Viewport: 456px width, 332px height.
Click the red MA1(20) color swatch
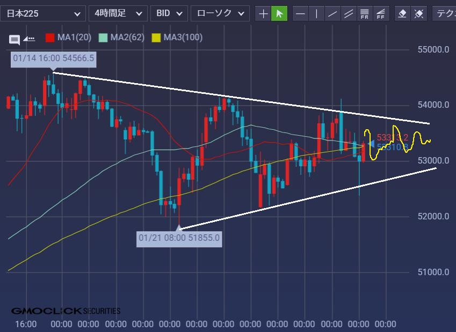[x=50, y=38]
